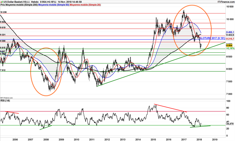Click the 2017 year on time axis
Image resolution: width=235 pixels, height=141 pixels.
click(184, 140)
